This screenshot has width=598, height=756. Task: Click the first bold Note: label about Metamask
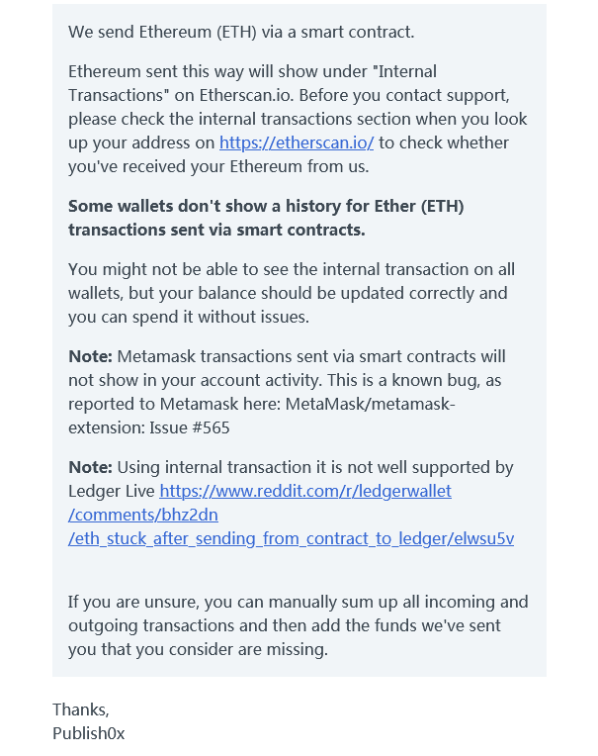point(90,356)
